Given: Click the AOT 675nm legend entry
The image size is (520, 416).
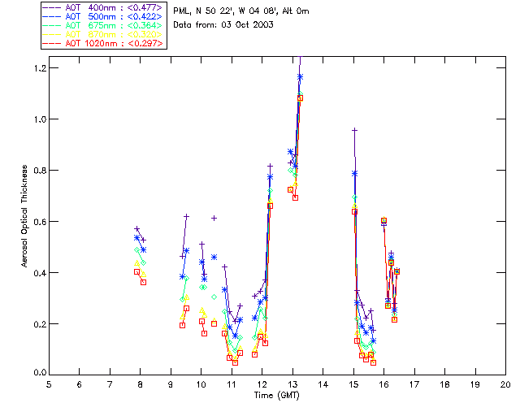Looking at the screenshot, I should pos(103,25).
